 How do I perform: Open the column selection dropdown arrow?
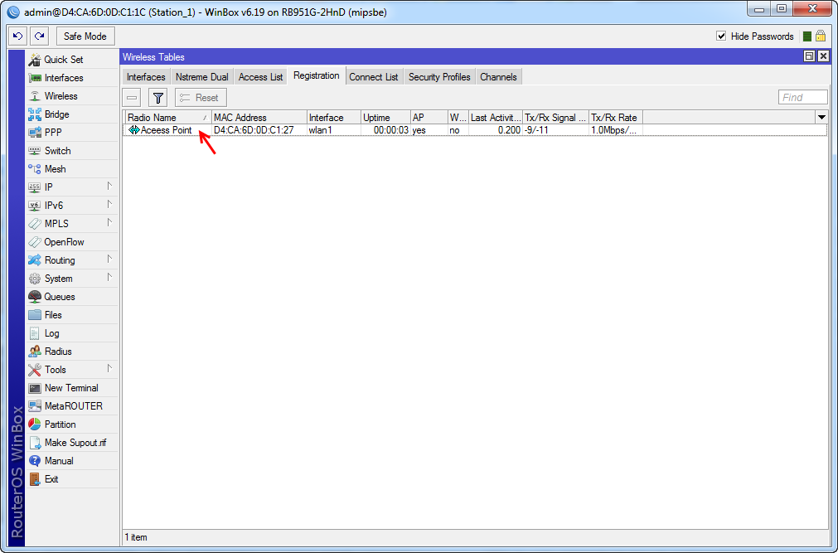(x=821, y=118)
